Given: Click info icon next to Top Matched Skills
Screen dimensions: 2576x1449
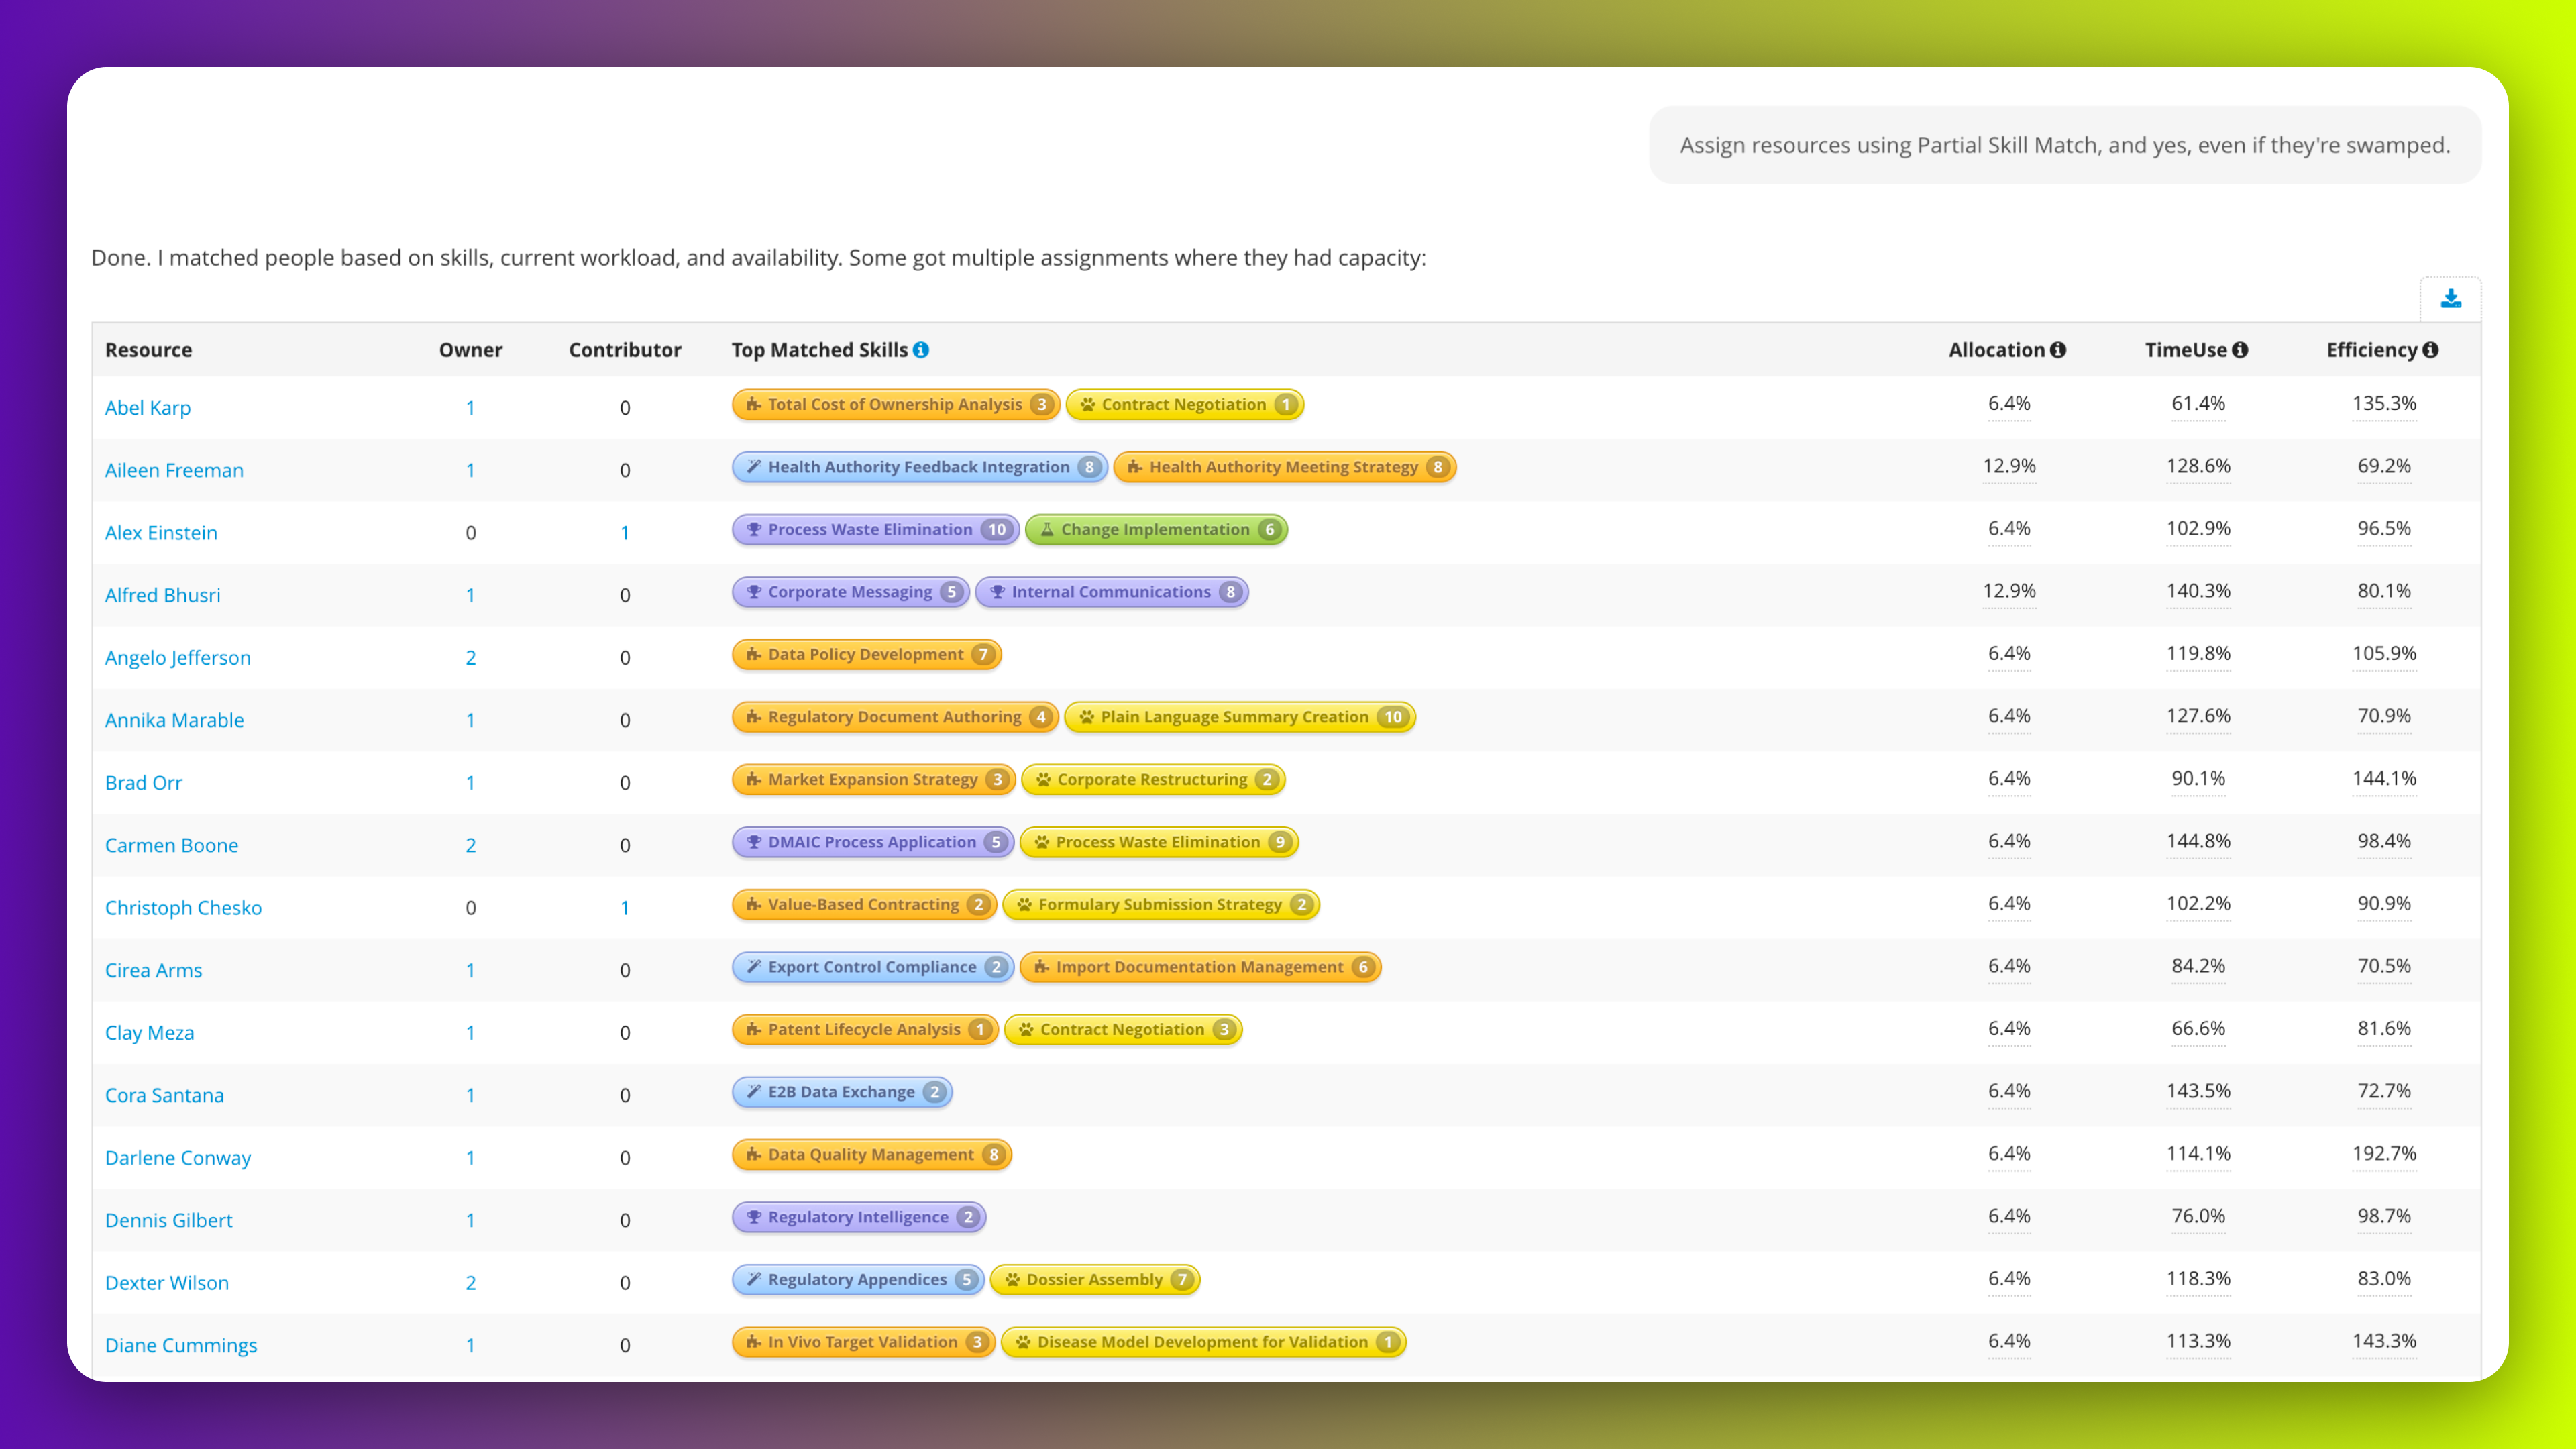Looking at the screenshot, I should coord(921,350).
